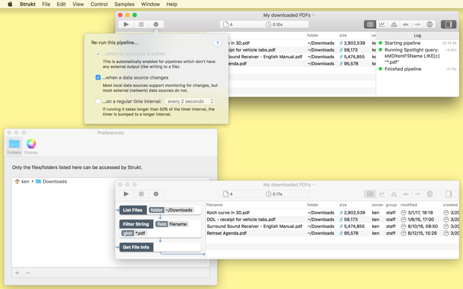Open top window title 'My downloaded PDFs' dropdown

289,15
